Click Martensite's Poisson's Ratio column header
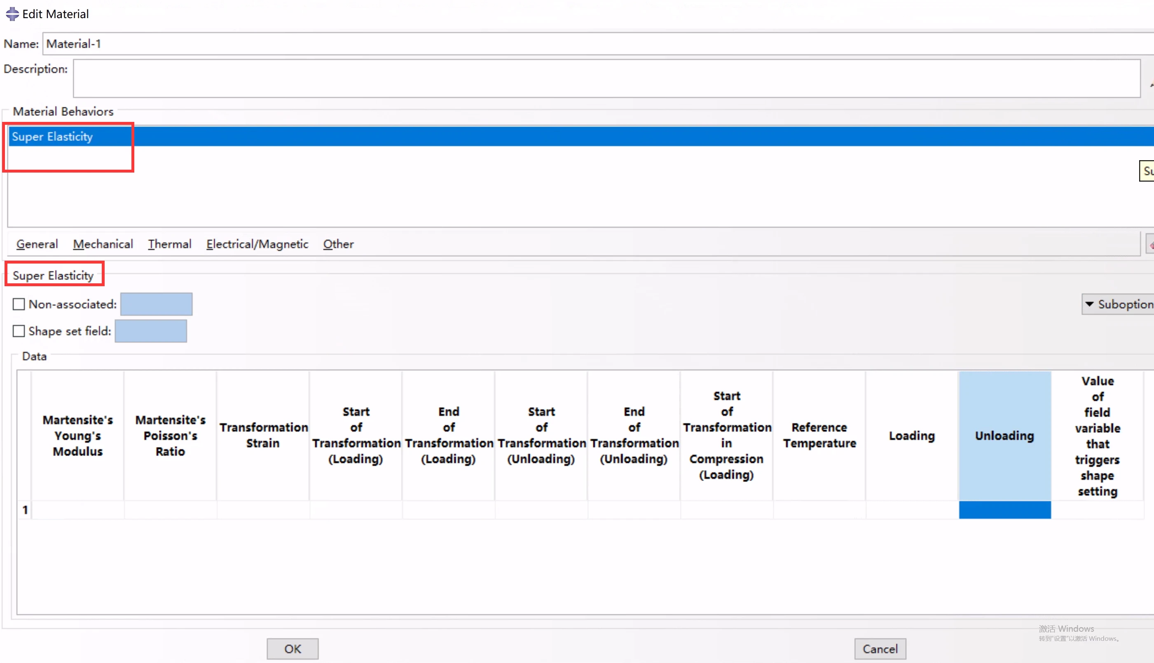Image resolution: width=1154 pixels, height=663 pixels. click(171, 436)
